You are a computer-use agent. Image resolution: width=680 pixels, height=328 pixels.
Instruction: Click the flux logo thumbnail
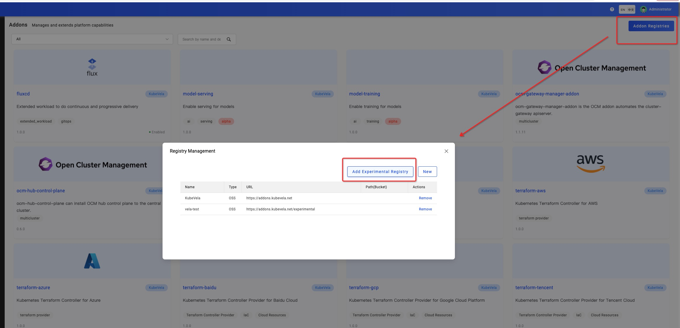[92, 67]
